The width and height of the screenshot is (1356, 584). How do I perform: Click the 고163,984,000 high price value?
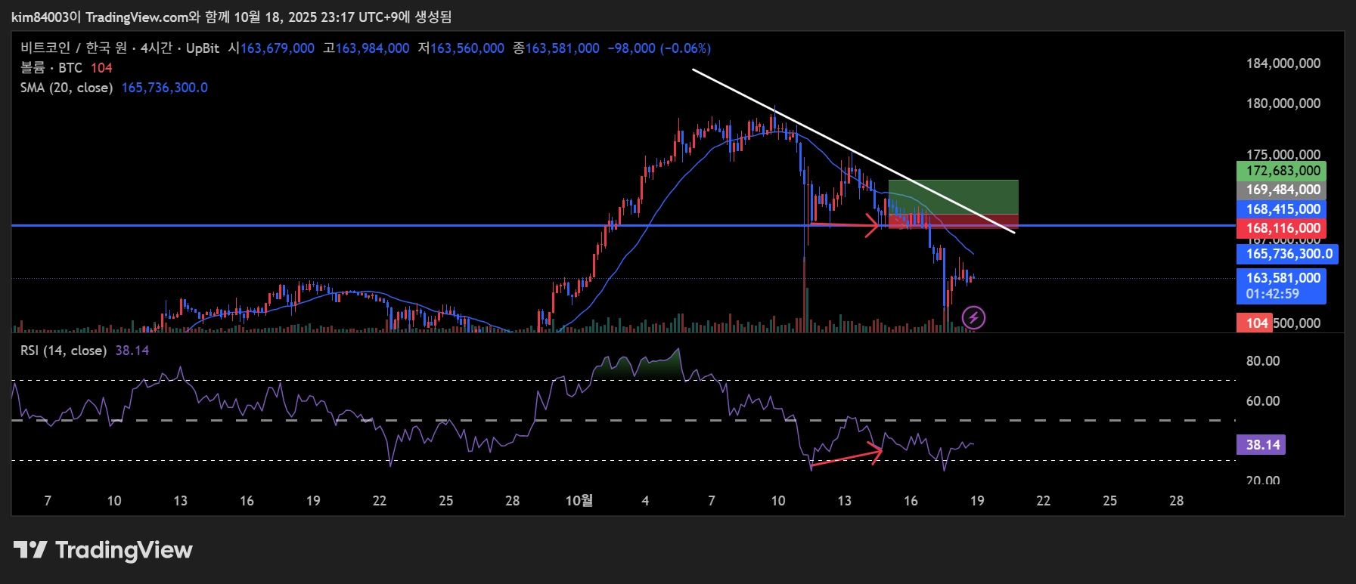pyautogui.click(x=366, y=48)
